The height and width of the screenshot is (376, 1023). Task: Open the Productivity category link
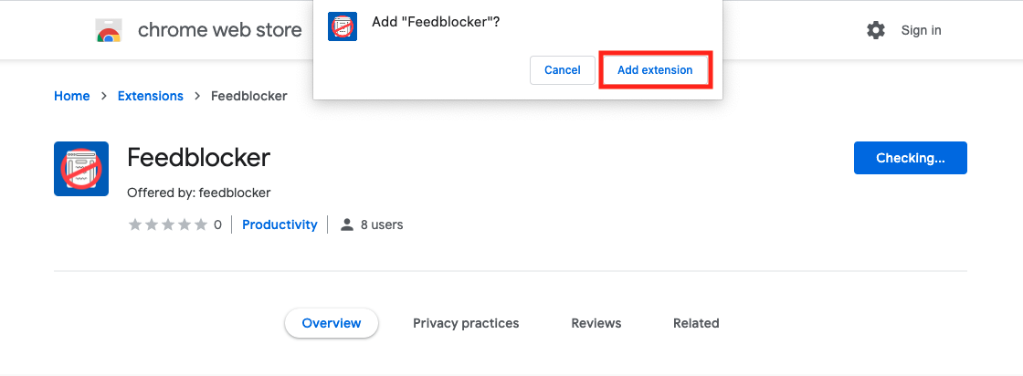click(x=279, y=225)
